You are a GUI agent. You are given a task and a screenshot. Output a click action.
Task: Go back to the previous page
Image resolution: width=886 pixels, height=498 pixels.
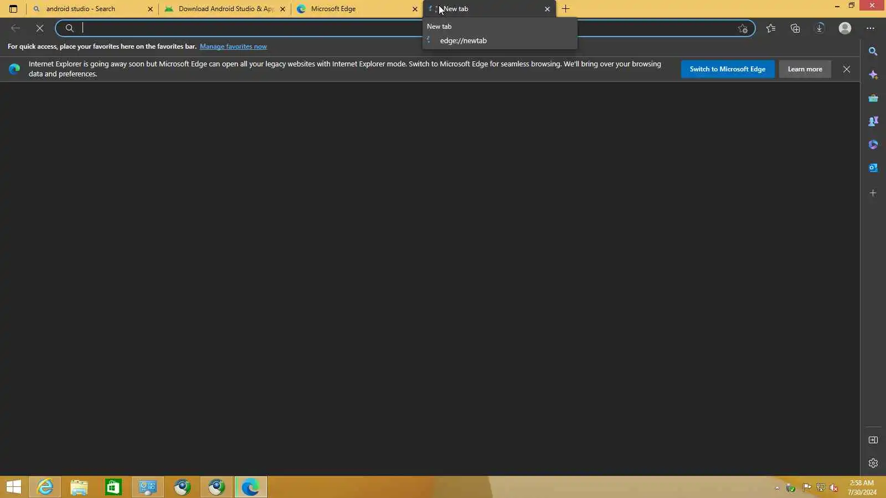tap(16, 28)
